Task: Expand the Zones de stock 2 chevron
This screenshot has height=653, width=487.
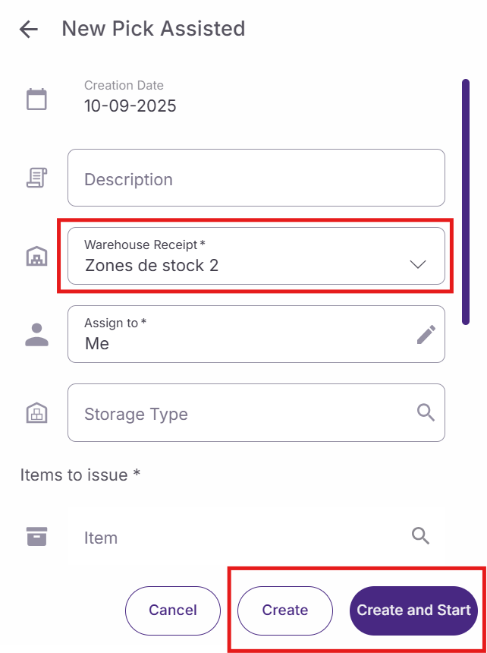Action: tap(418, 264)
